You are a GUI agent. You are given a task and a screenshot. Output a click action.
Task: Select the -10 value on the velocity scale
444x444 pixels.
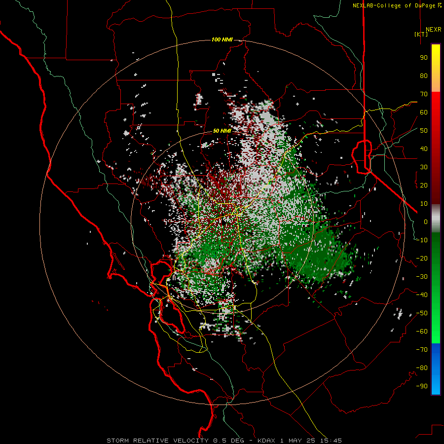tap(422, 240)
